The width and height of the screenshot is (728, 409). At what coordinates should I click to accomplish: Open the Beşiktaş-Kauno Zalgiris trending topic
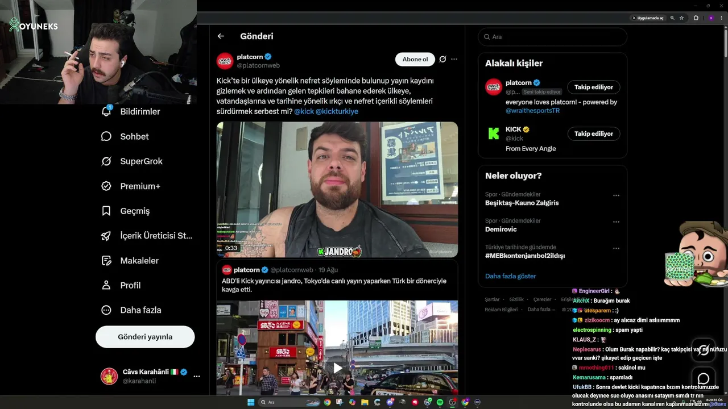[522, 203]
